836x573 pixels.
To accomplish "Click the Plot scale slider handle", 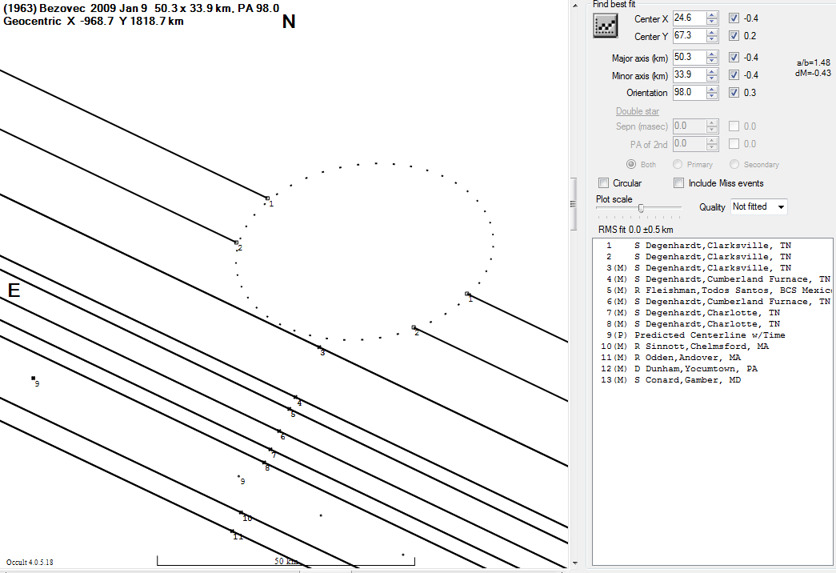I will (641, 208).
